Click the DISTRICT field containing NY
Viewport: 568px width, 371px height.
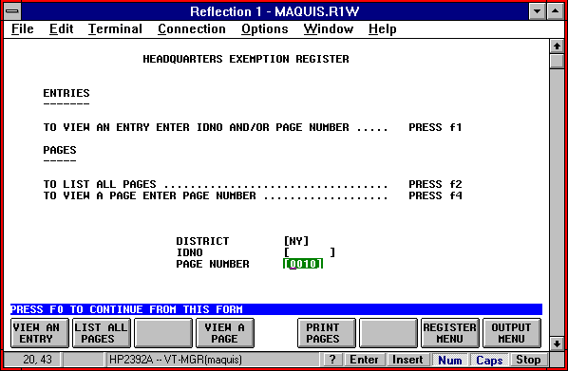(296, 241)
